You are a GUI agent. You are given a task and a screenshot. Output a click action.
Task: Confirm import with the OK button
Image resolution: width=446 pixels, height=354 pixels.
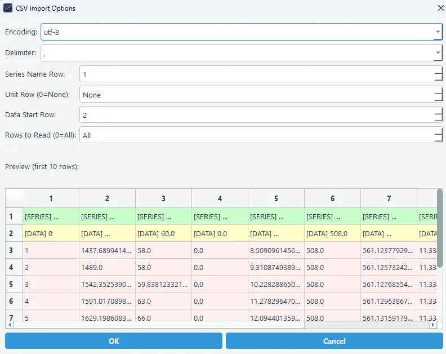pos(114,341)
